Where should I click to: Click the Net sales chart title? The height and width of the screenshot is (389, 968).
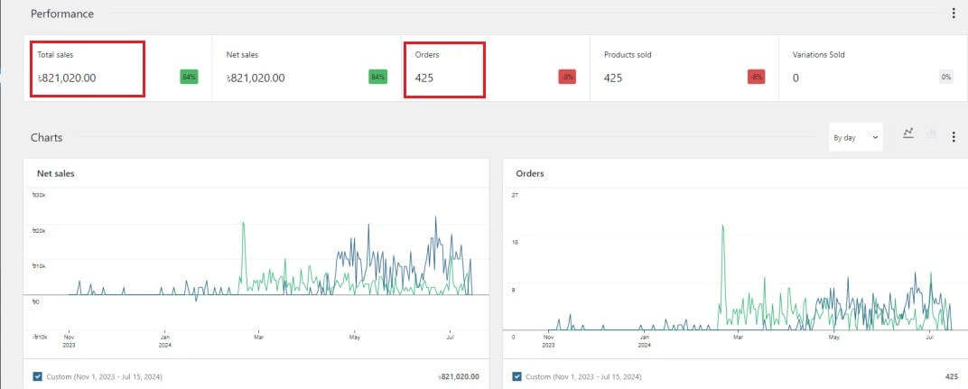point(55,173)
